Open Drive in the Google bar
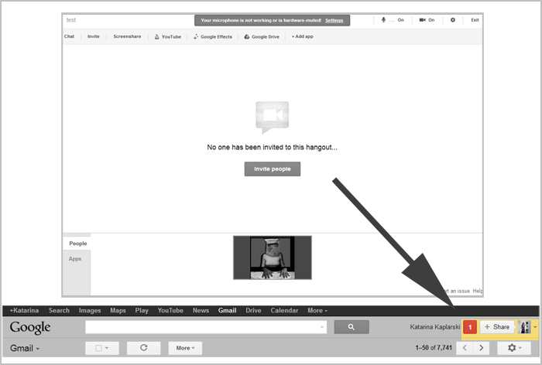 pos(253,310)
